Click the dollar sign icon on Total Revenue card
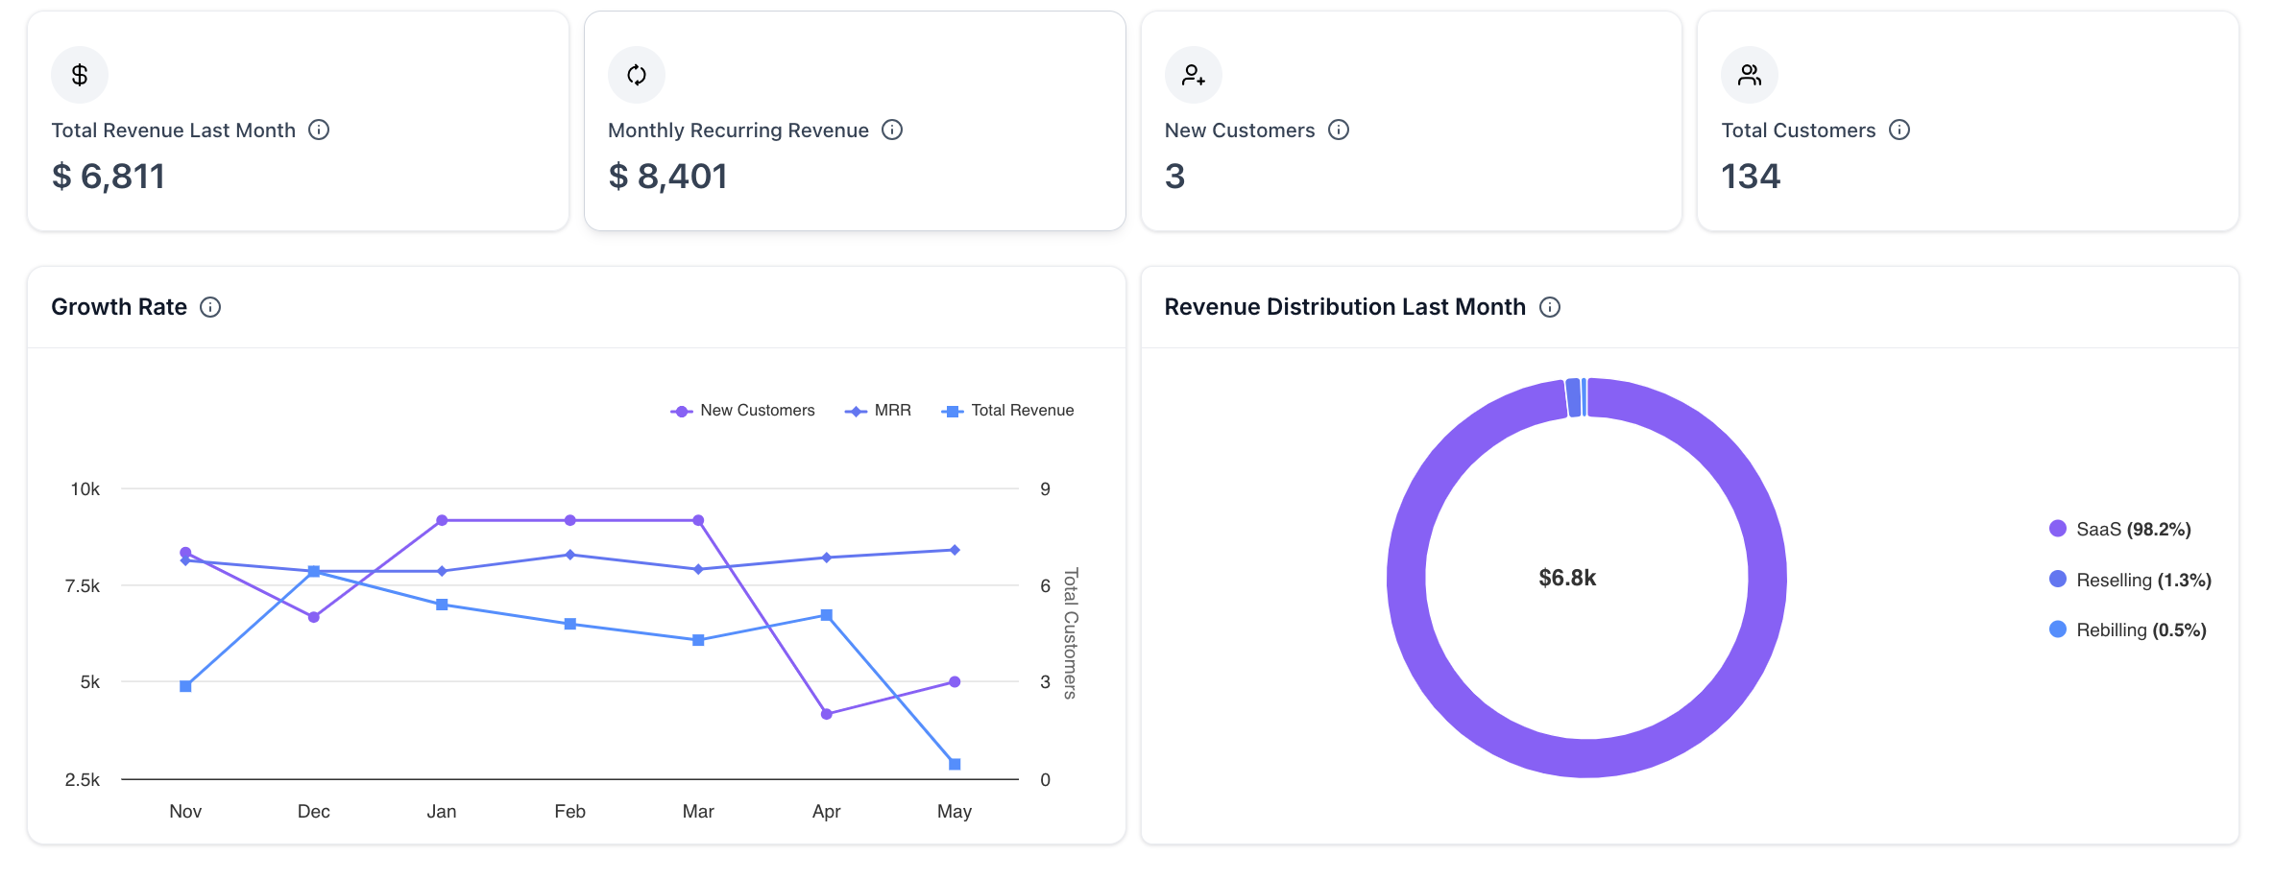Viewport: 2274px width, 879px height. (80, 75)
